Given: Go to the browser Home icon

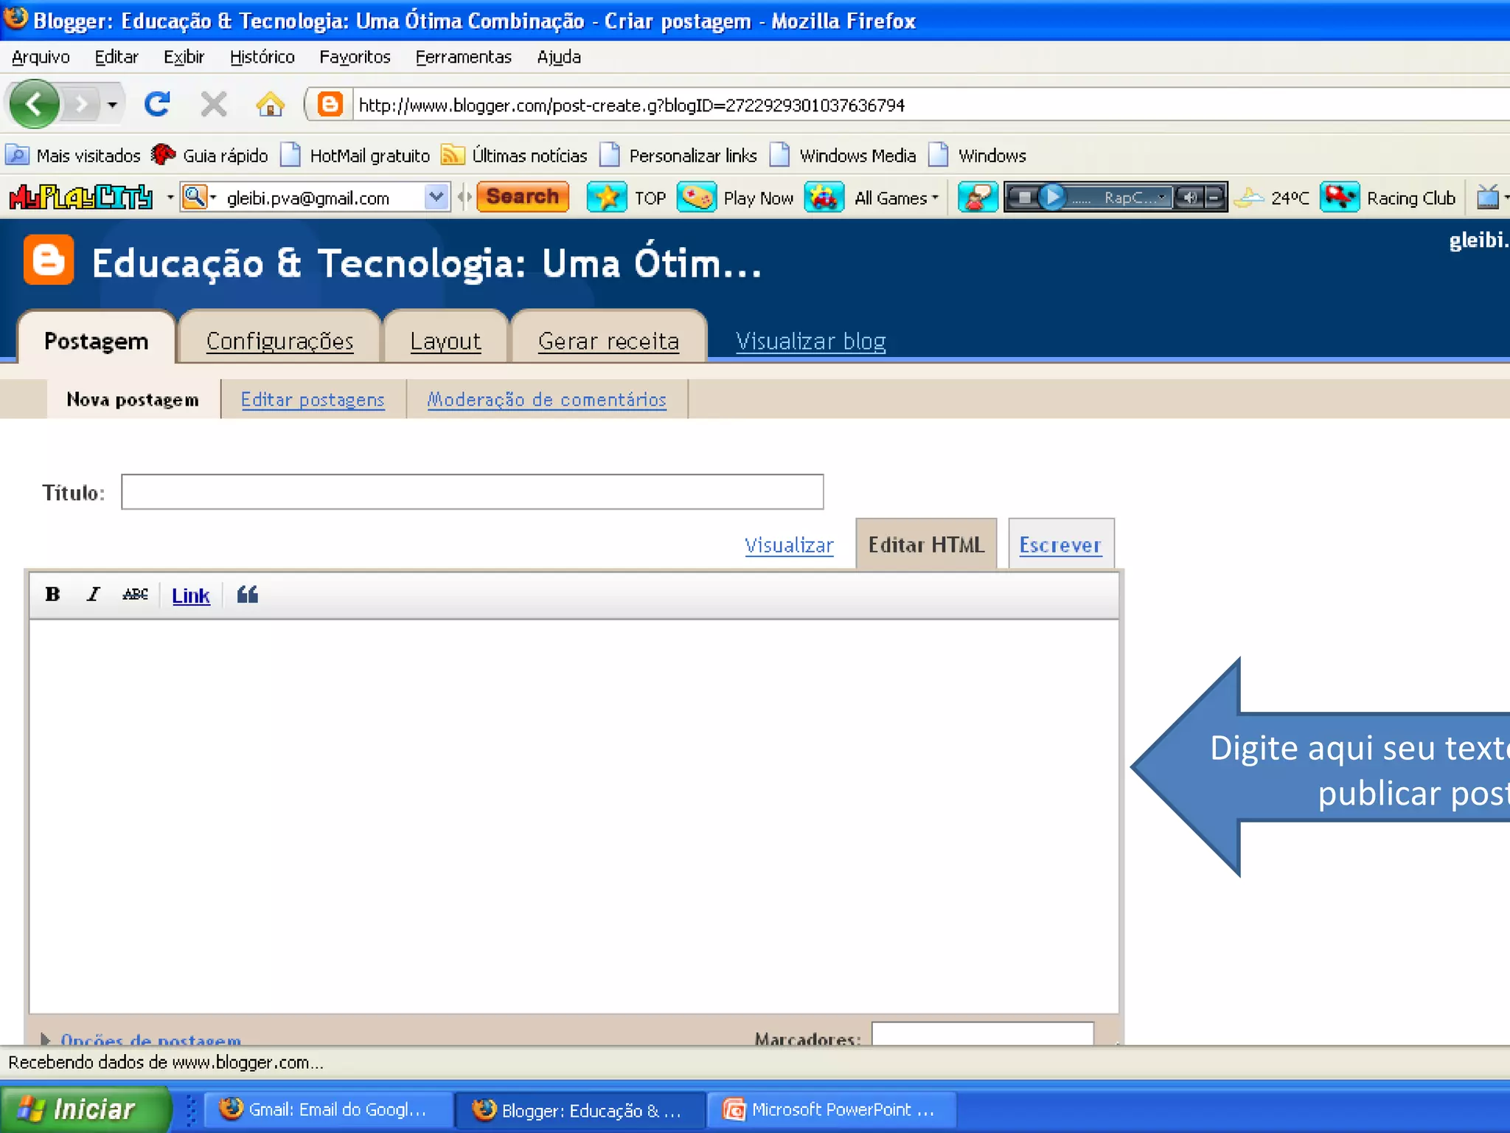Looking at the screenshot, I should click(x=270, y=105).
